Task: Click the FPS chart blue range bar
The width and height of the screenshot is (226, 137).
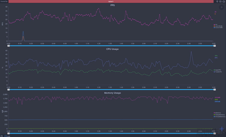Action: (x=111, y=46)
